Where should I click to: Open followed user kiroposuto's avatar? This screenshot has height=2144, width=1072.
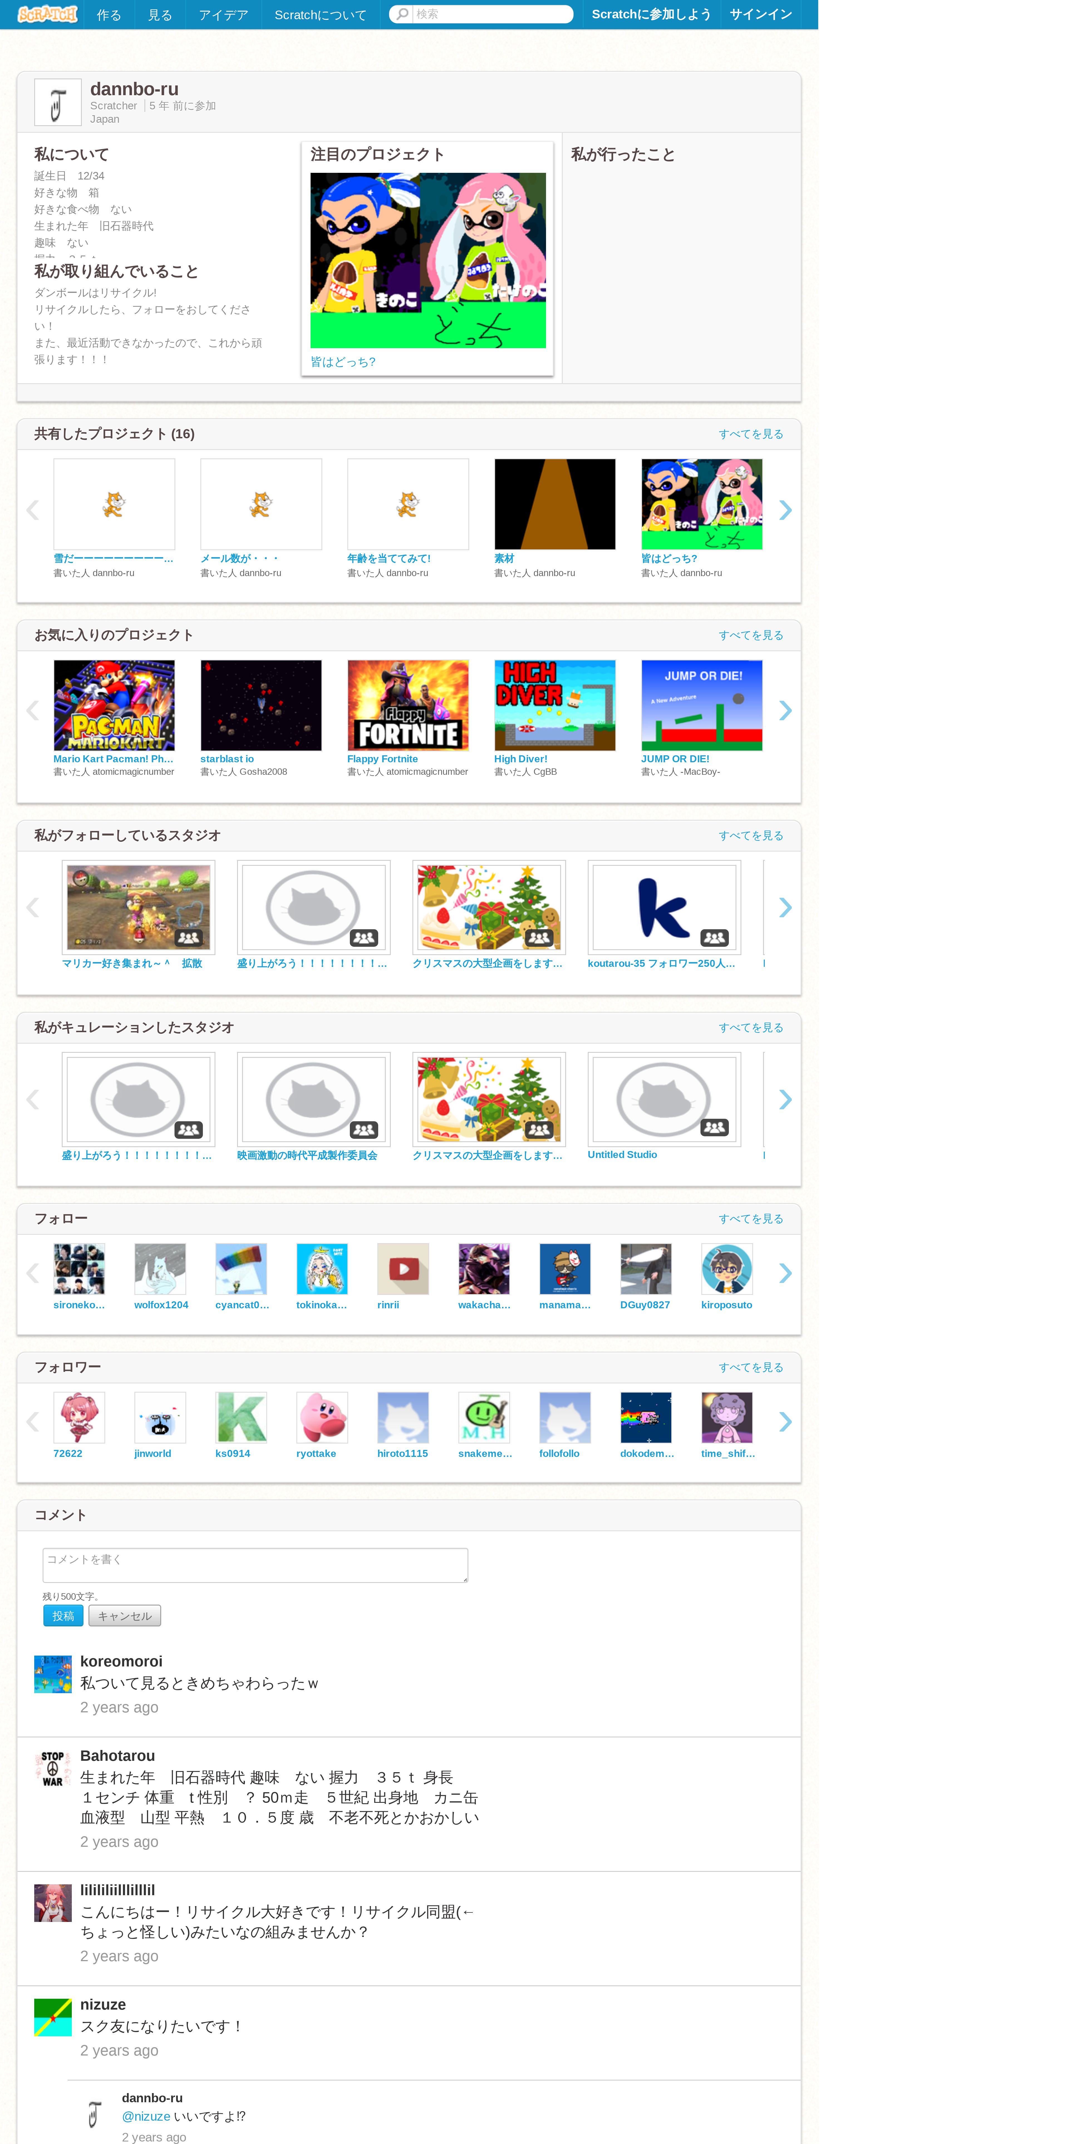coord(727,1269)
